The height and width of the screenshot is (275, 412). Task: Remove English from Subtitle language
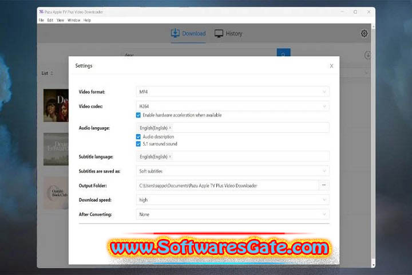point(170,156)
